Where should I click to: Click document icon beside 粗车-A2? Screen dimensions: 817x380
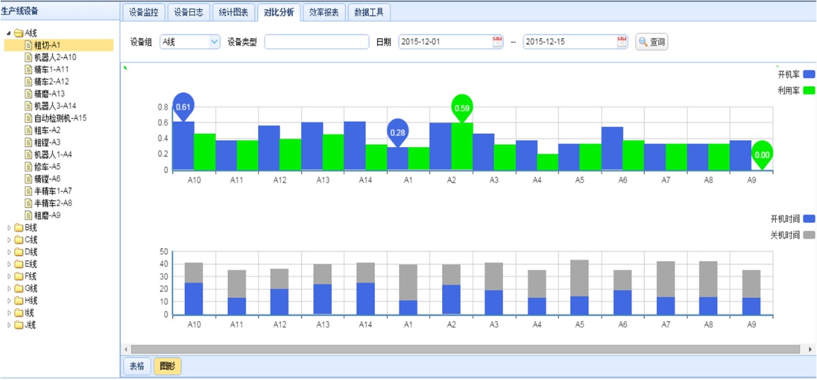tap(28, 130)
